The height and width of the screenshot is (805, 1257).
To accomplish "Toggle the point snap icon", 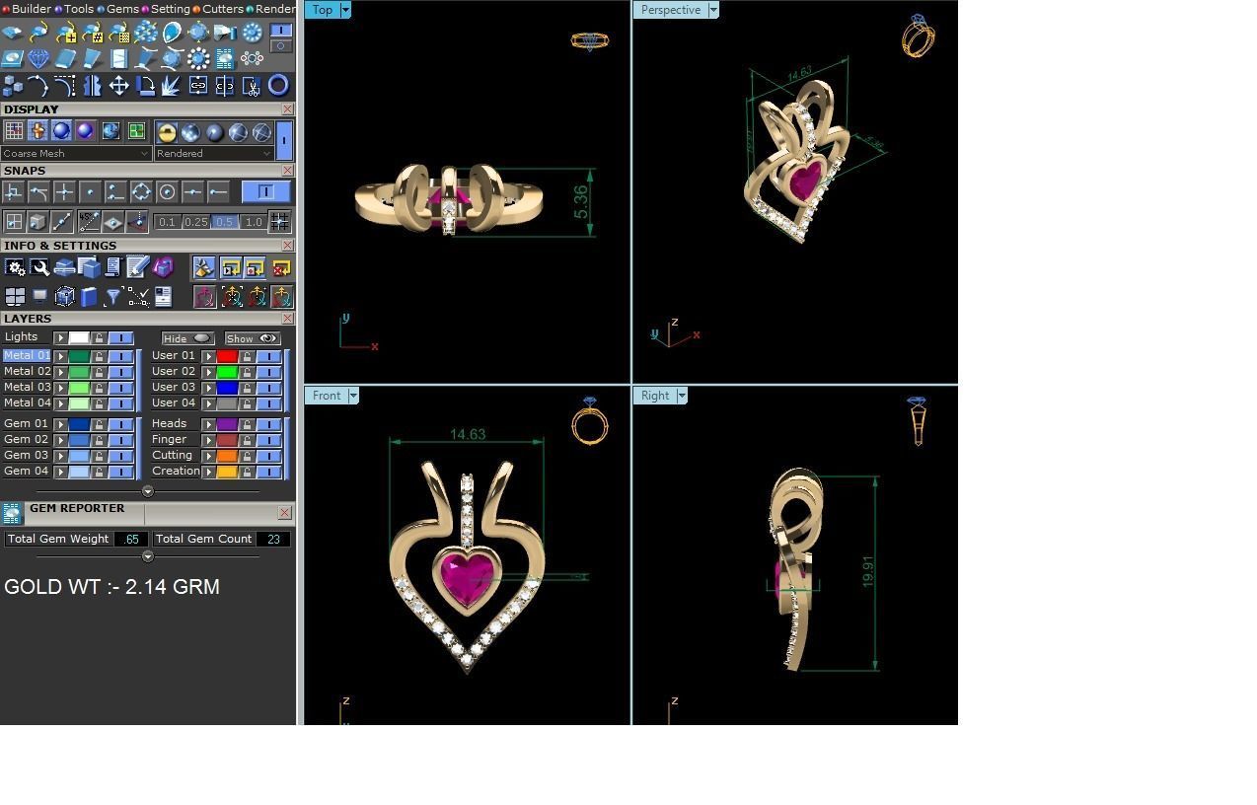I will click(x=90, y=191).
